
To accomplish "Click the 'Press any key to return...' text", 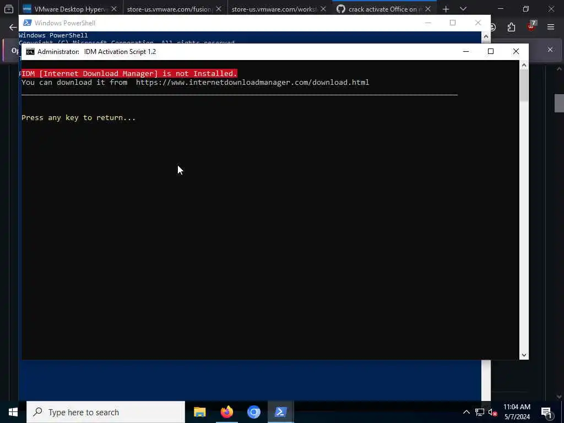I will pyautogui.click(x=78, y=118).
